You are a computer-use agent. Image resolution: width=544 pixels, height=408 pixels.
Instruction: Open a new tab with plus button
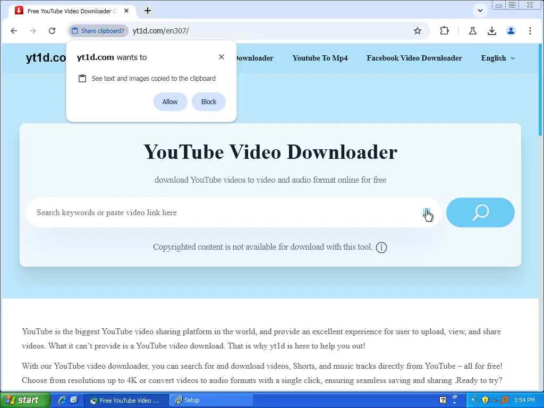click(x=148, y=11)
